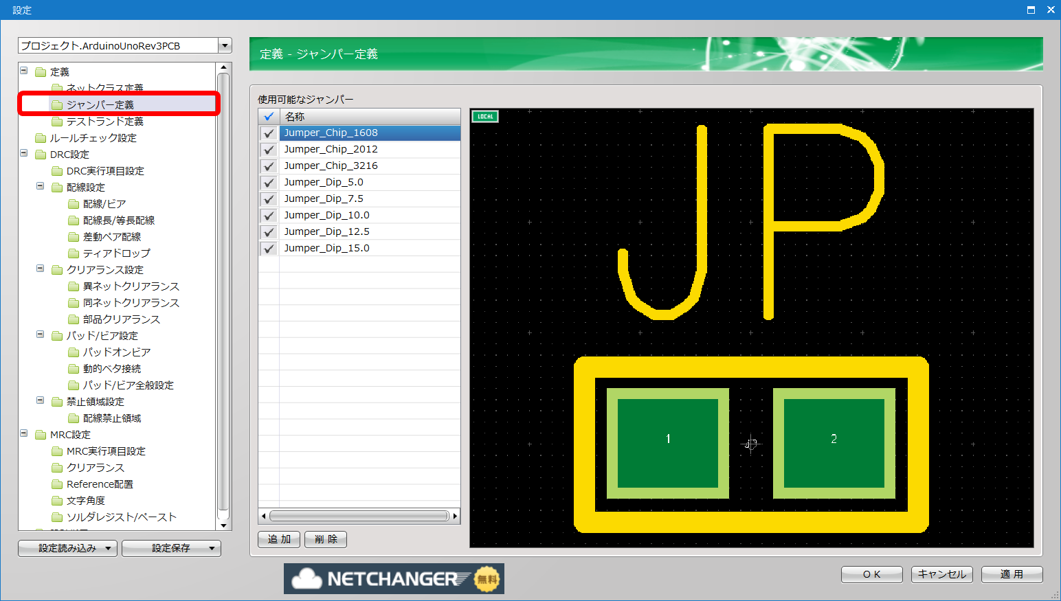Click the 適用 button
This screenshot has height=601, width=1061.
[1012, 574]
